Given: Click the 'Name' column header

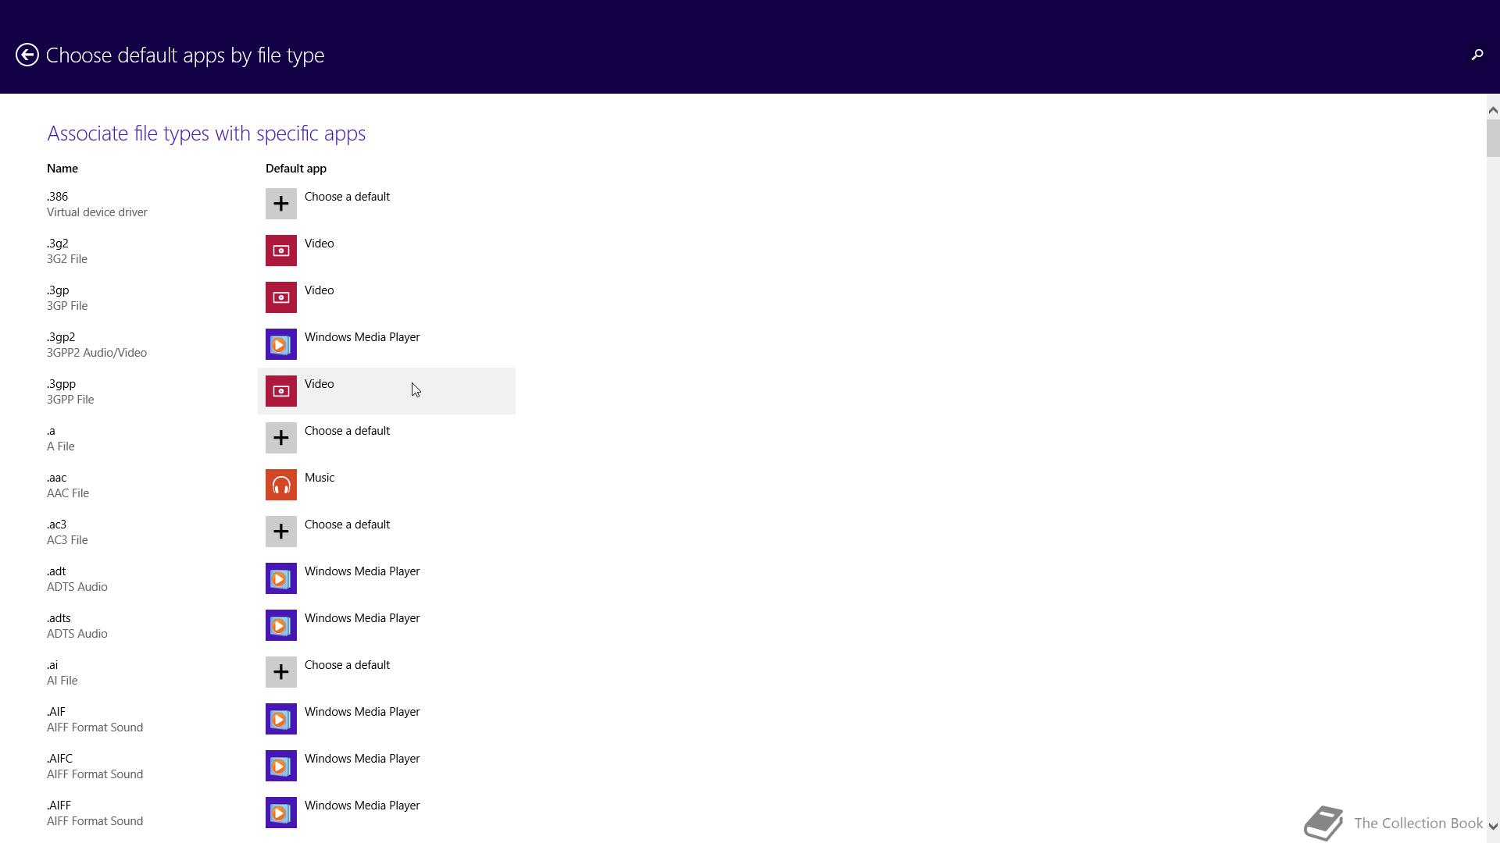Looking at the screenshot, I should [62, 169].
